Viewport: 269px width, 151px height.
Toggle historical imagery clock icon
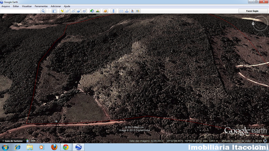[92, 11]
